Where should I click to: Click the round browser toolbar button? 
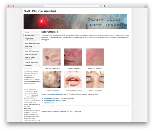point(105,6)
